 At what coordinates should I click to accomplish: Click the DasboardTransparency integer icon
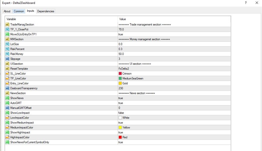[x=7, y=88]
